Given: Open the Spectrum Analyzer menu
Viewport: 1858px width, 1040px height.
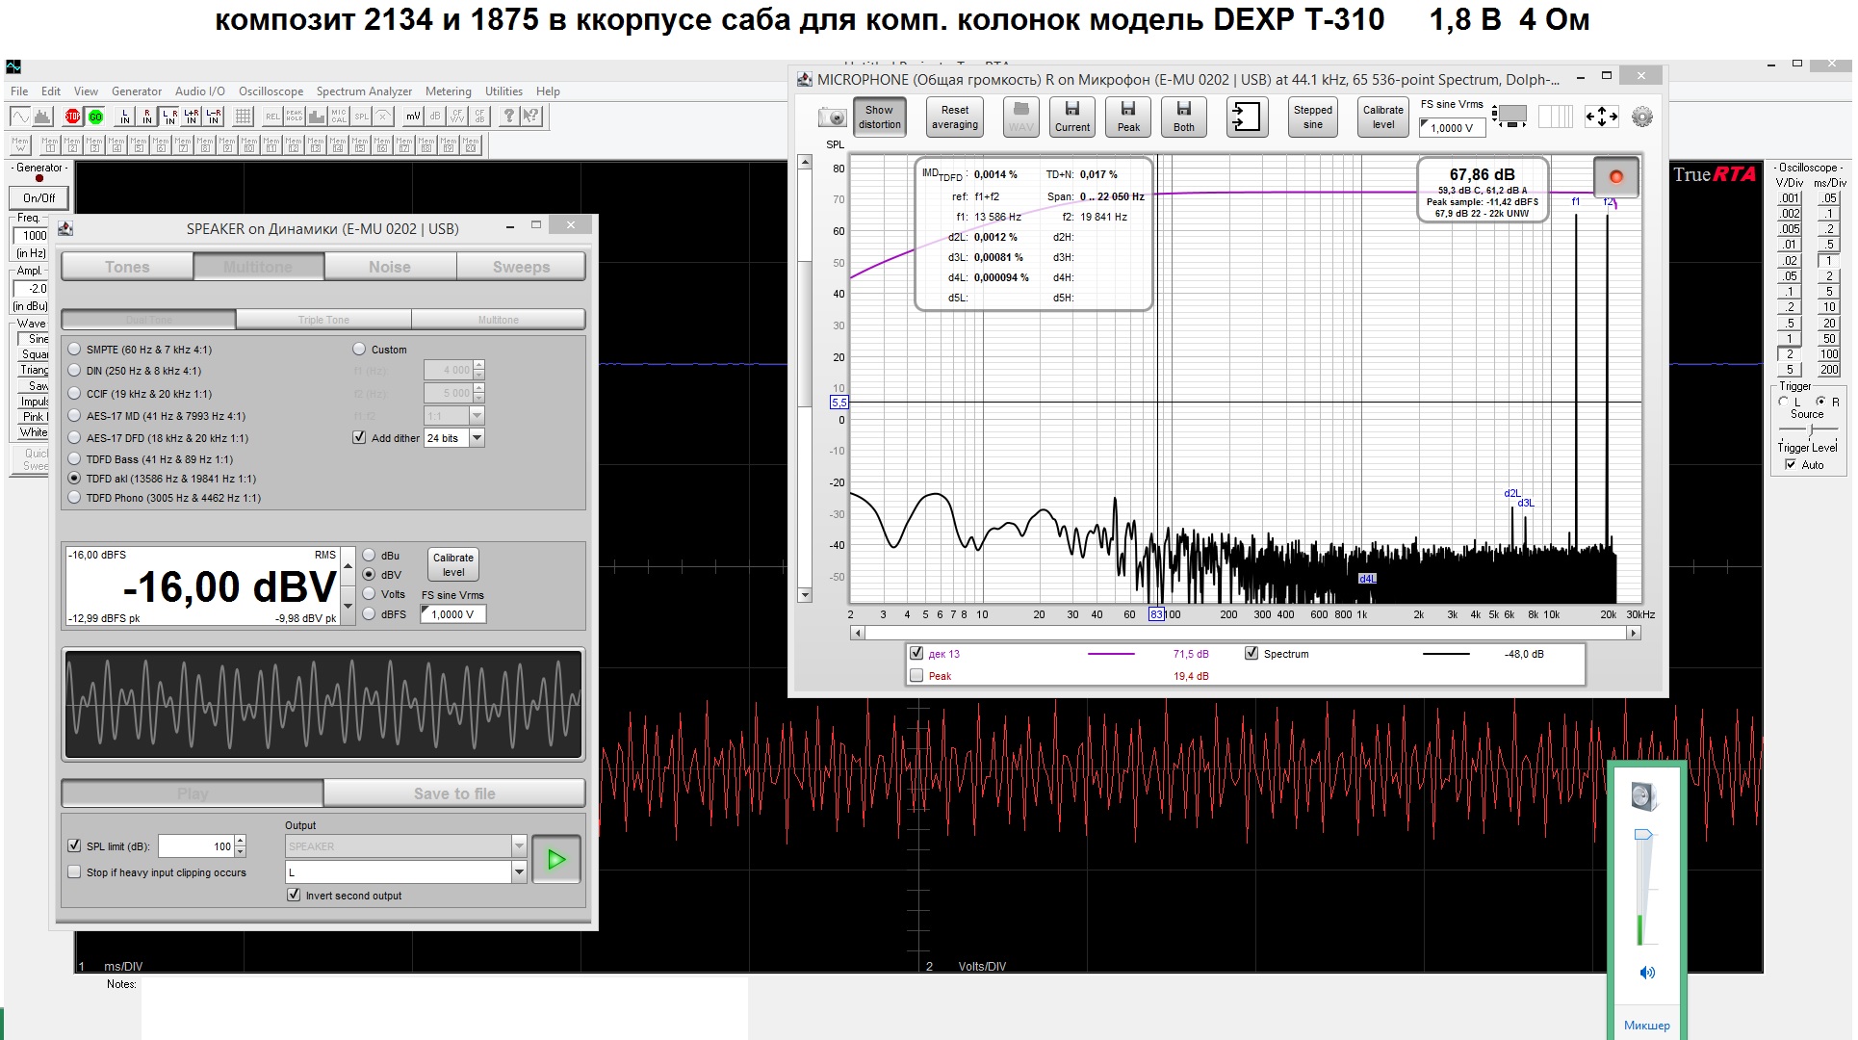Looking at the screenshot, I should coord(364,91).
